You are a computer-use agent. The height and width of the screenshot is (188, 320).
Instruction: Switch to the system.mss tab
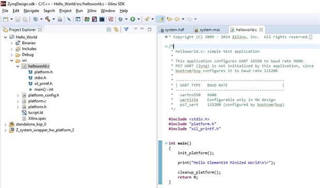click(207, 30)
